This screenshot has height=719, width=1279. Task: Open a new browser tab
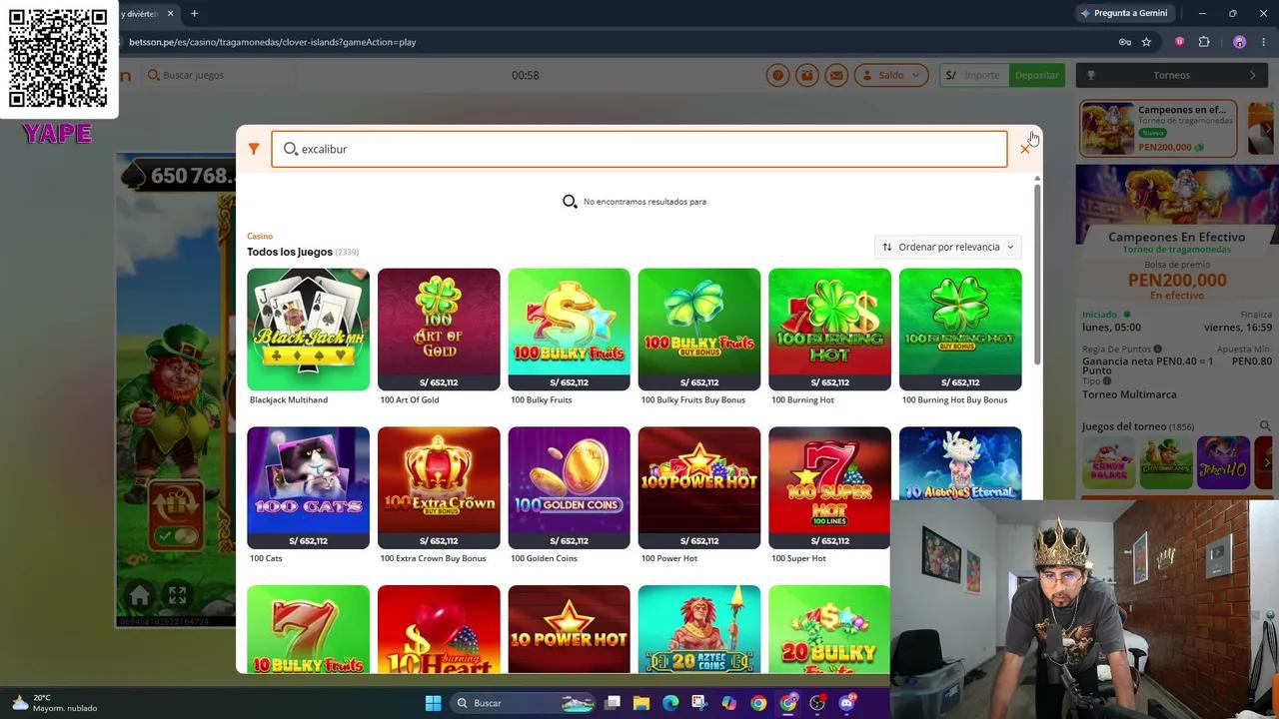coord(194,13)
